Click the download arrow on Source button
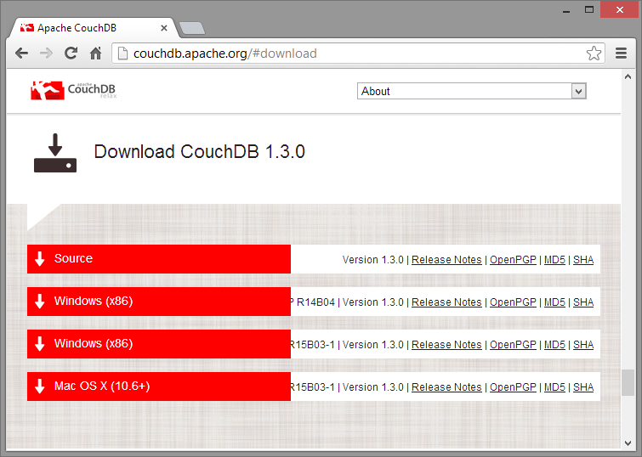 coord(40,259)
